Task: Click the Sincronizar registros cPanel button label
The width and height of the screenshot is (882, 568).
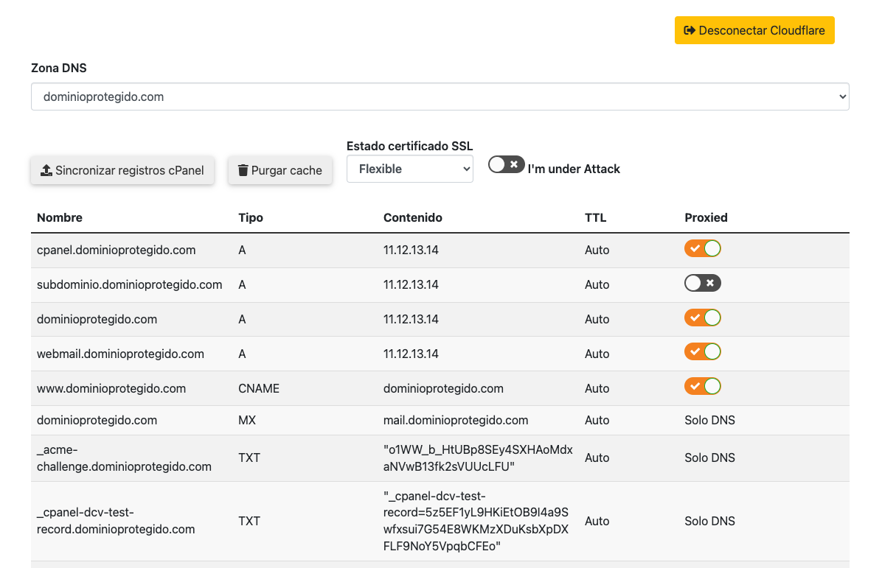Action: (x=130, y=170)
